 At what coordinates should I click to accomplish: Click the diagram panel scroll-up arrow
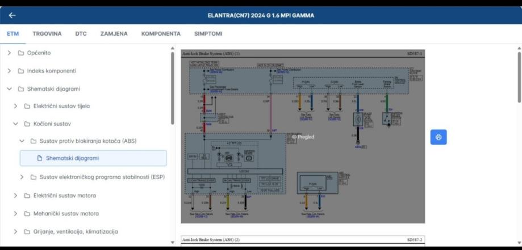519,48
